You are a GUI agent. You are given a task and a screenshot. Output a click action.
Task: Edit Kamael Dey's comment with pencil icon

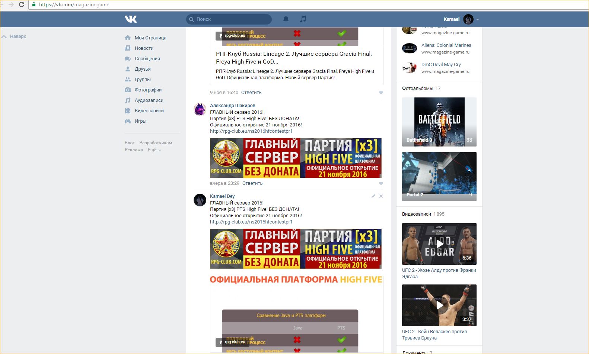(373, 196)
